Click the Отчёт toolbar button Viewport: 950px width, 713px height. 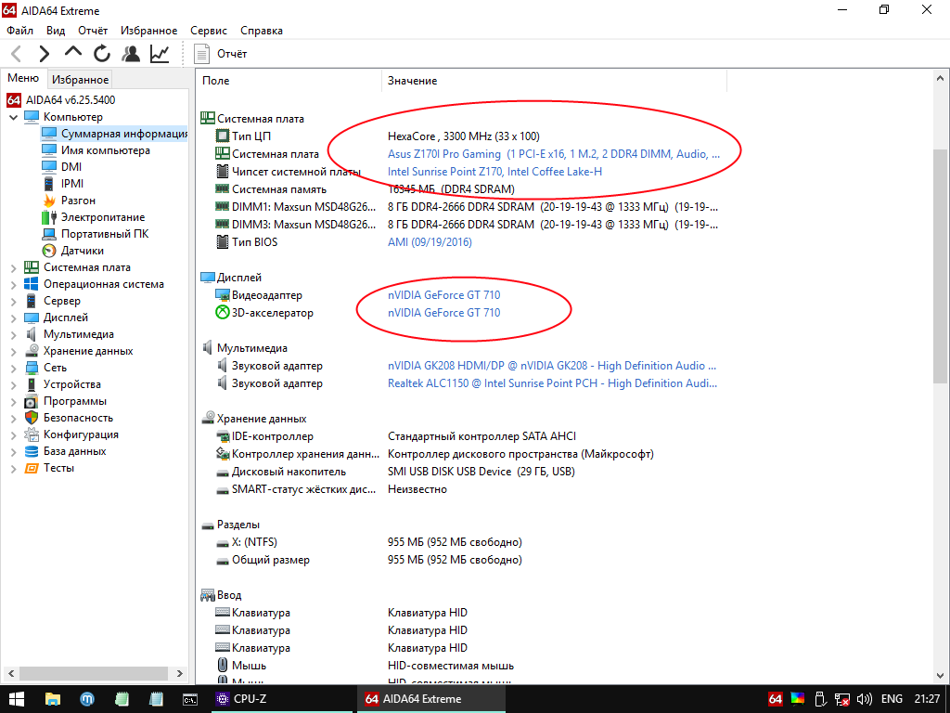pyautogui.click(x=220, y=54)
